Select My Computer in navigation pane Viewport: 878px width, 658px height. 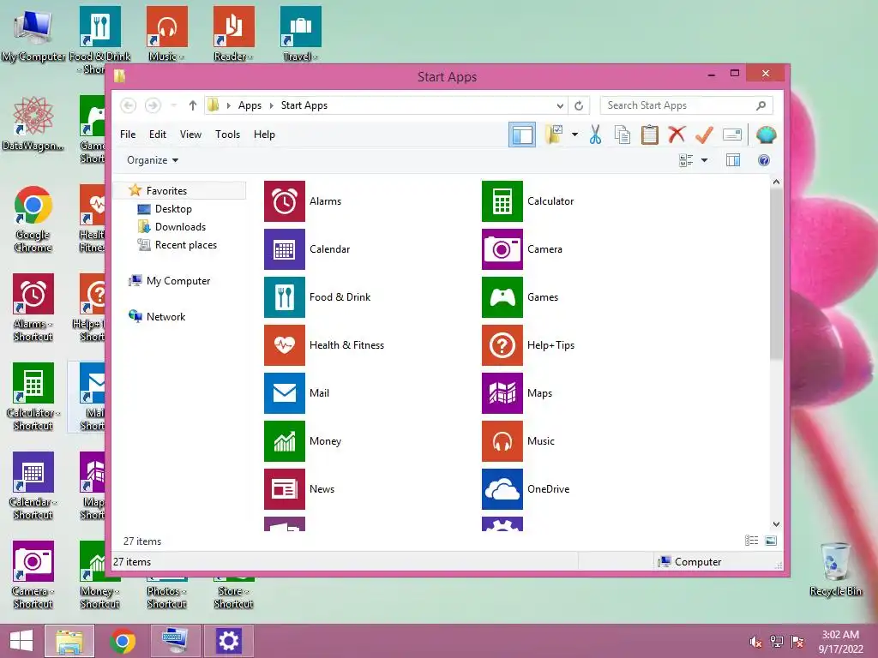(180, 281)
